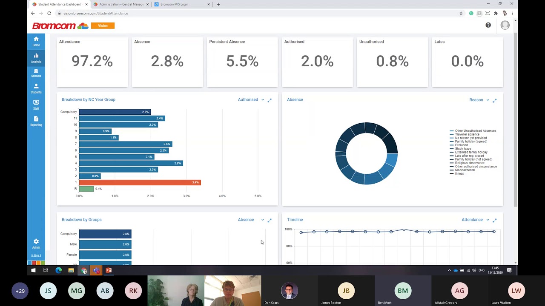Click the address bar URL

[96, 13]
